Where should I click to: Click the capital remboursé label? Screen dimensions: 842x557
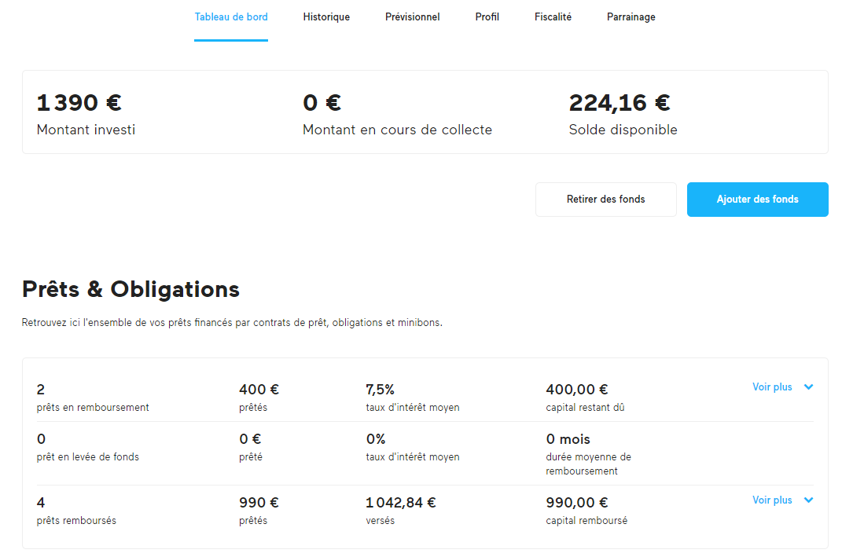pyautogui.click(x=586, y=521)
